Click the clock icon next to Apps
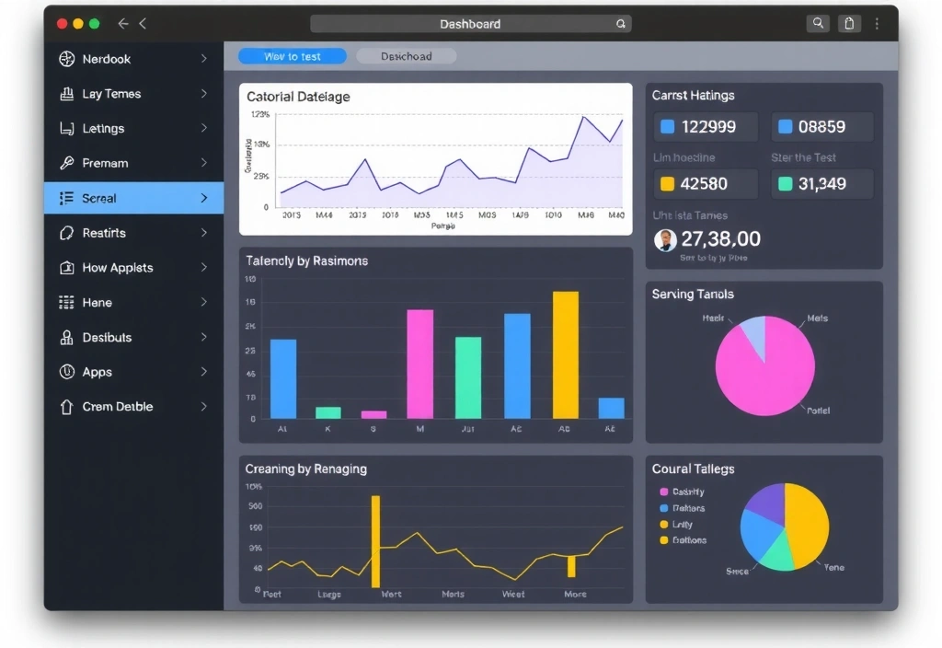942x648 pixels. (x=66, y=372)
